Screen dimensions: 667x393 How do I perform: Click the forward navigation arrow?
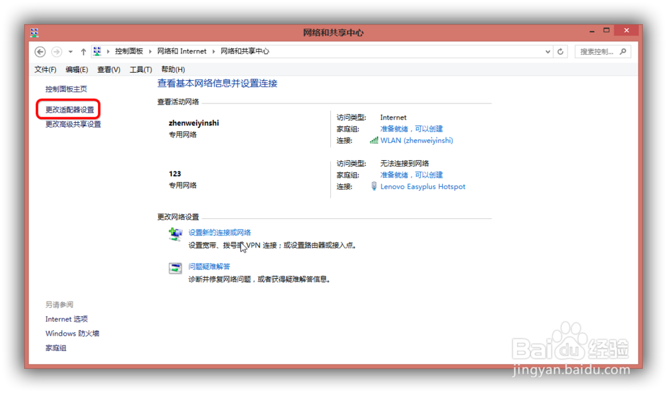tap(55, 51)
